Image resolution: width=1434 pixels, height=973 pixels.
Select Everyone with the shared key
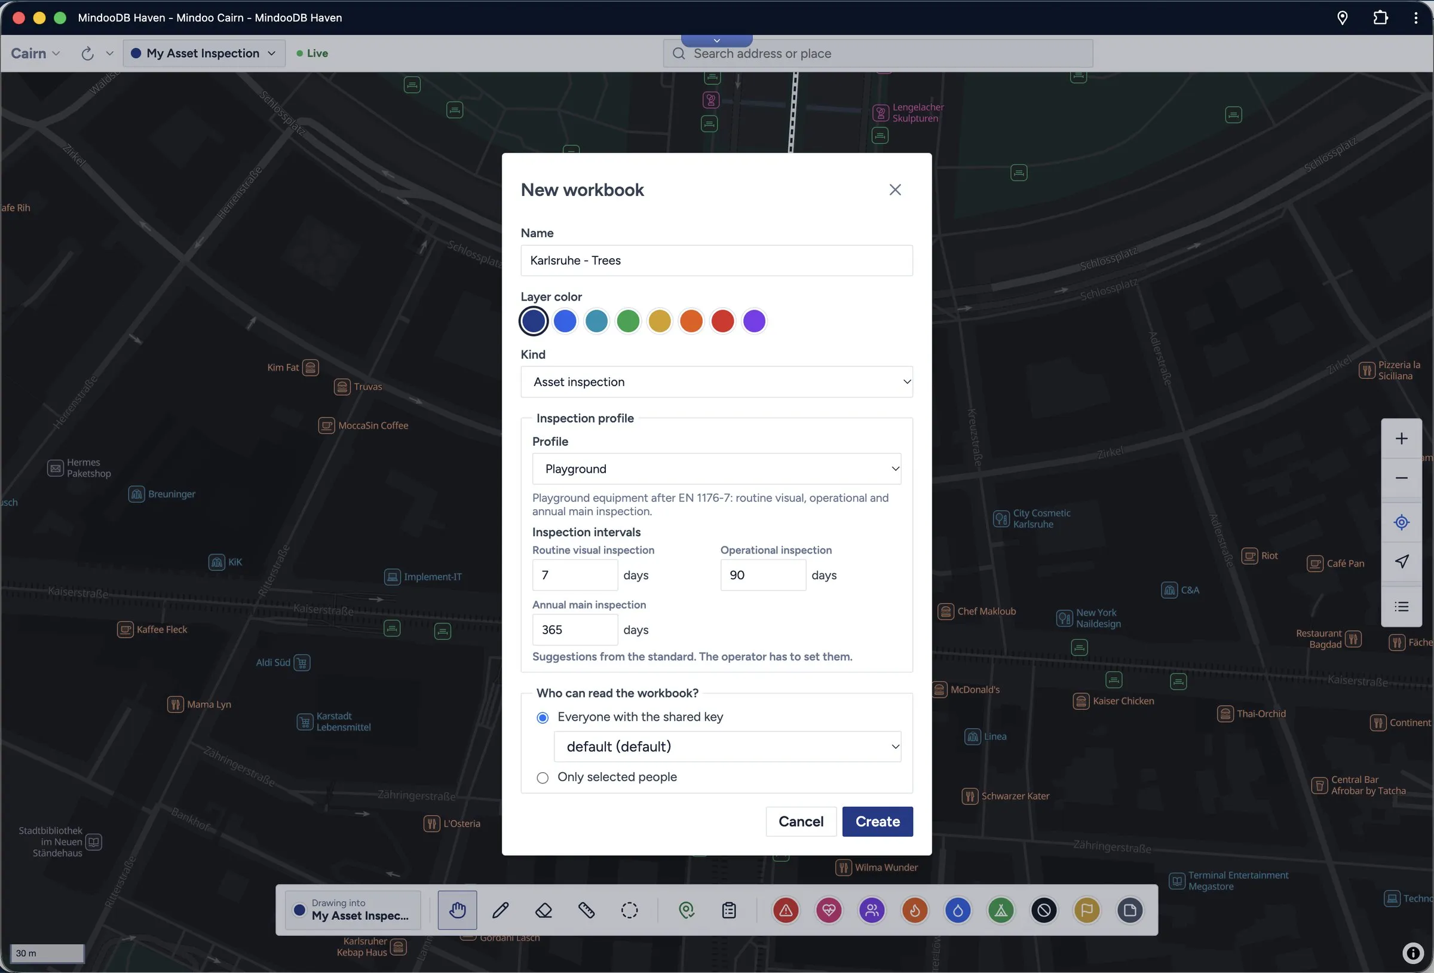tap(543, 717)
